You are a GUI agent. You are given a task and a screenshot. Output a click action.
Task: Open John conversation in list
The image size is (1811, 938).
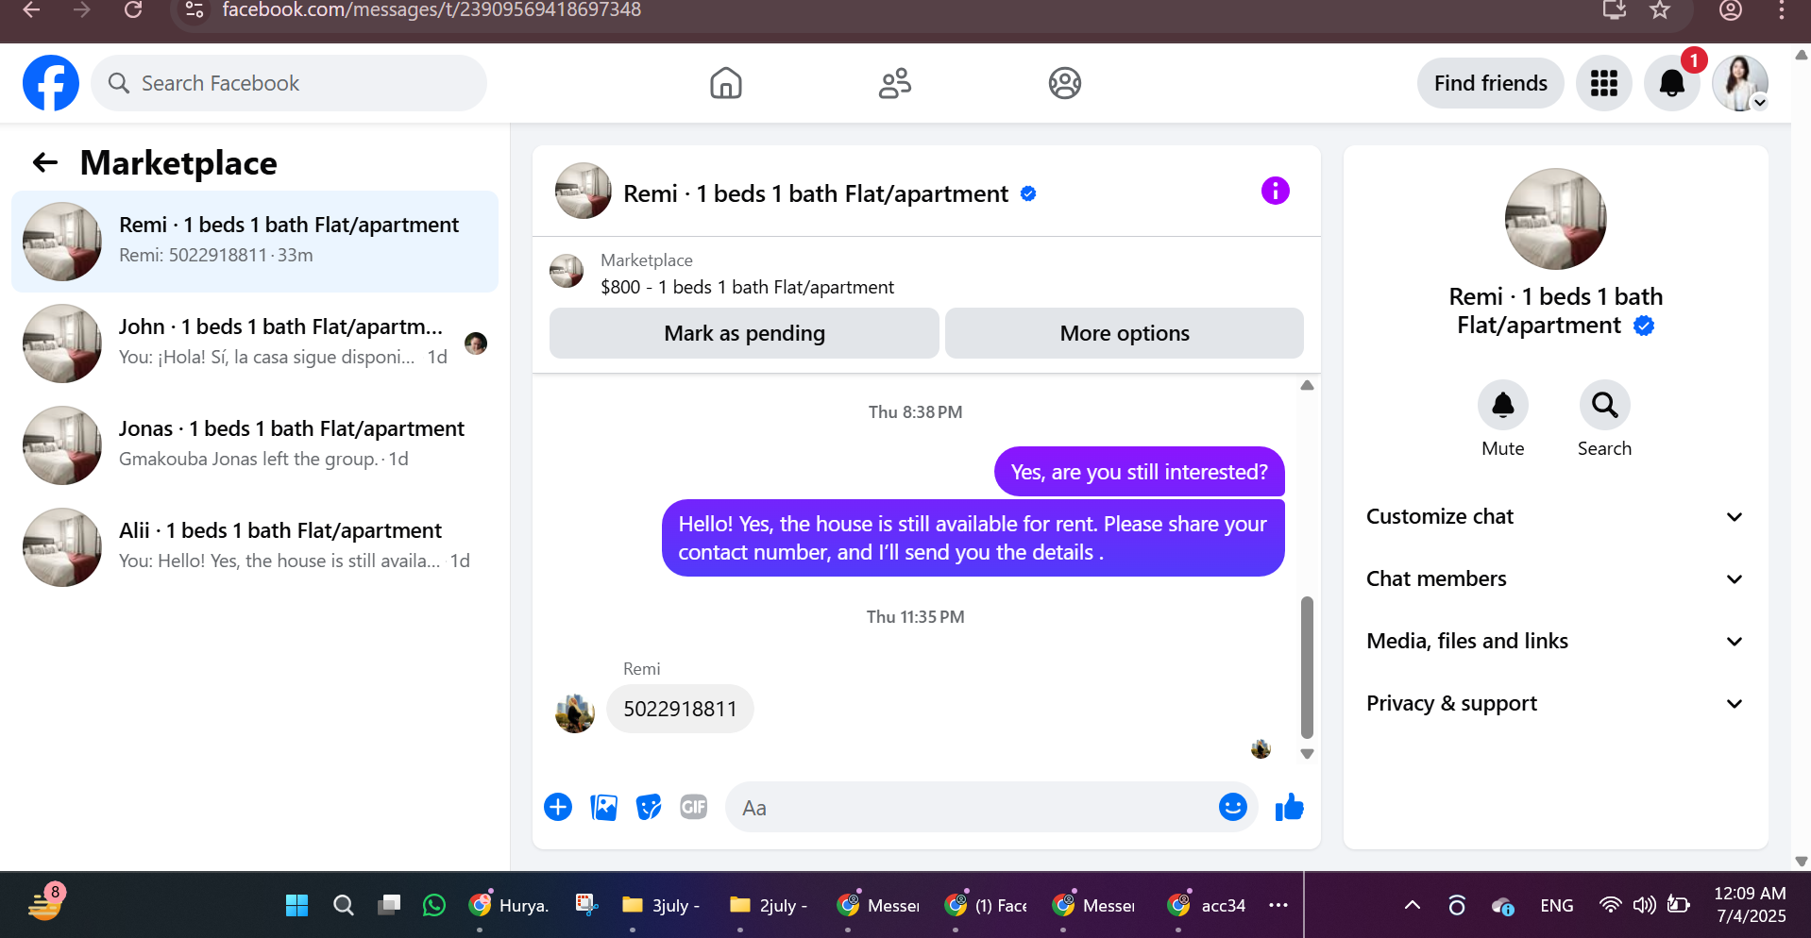[255, 343]
